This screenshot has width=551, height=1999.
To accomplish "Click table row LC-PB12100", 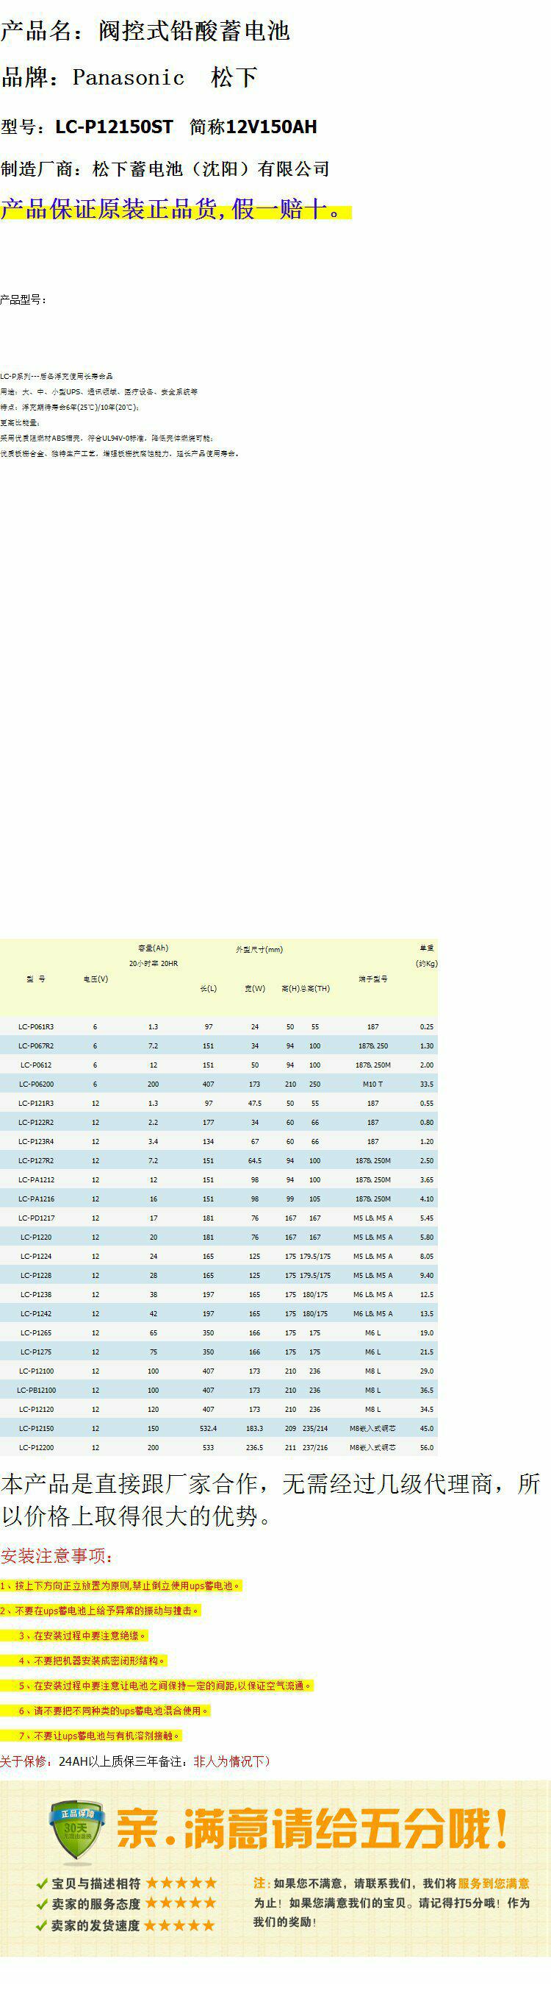I will pyautogui.click(x=218, y=1390).
